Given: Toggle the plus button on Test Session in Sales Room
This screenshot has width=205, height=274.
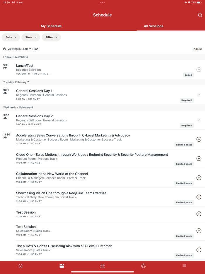Looking at the screenshot, I should pyautogui.click(x=199, y=231).
